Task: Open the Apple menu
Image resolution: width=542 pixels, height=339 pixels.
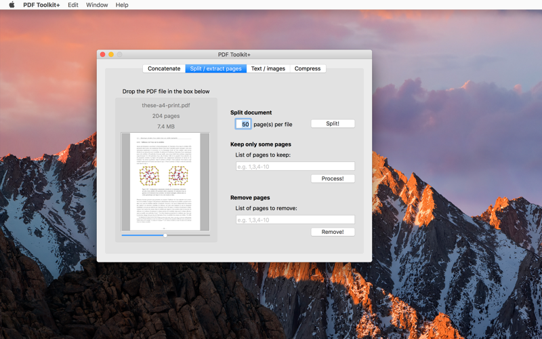Action: click(12, 5)
